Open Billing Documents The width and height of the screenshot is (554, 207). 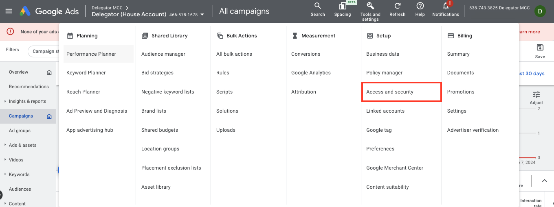click(x=460, y=73)
